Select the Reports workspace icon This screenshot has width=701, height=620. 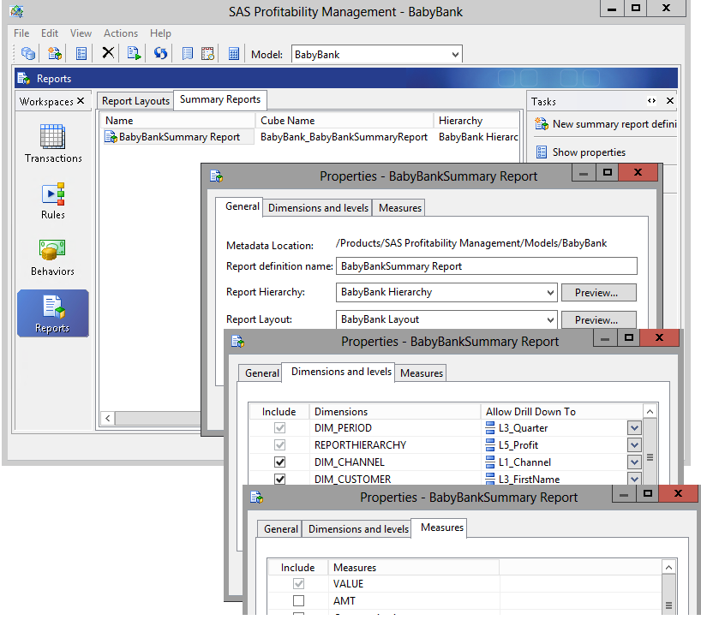(x=53, y=313)
